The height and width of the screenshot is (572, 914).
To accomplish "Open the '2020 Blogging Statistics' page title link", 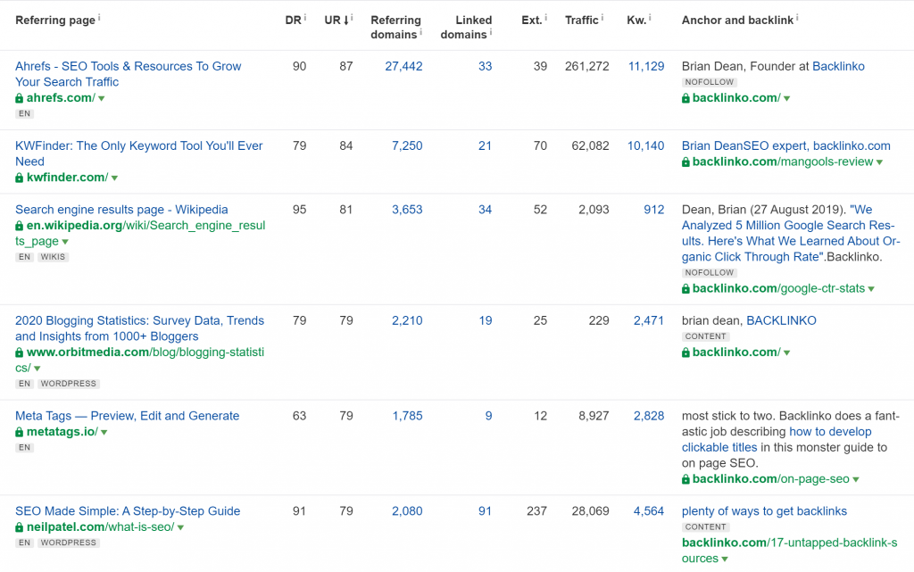I will point(139,328).
